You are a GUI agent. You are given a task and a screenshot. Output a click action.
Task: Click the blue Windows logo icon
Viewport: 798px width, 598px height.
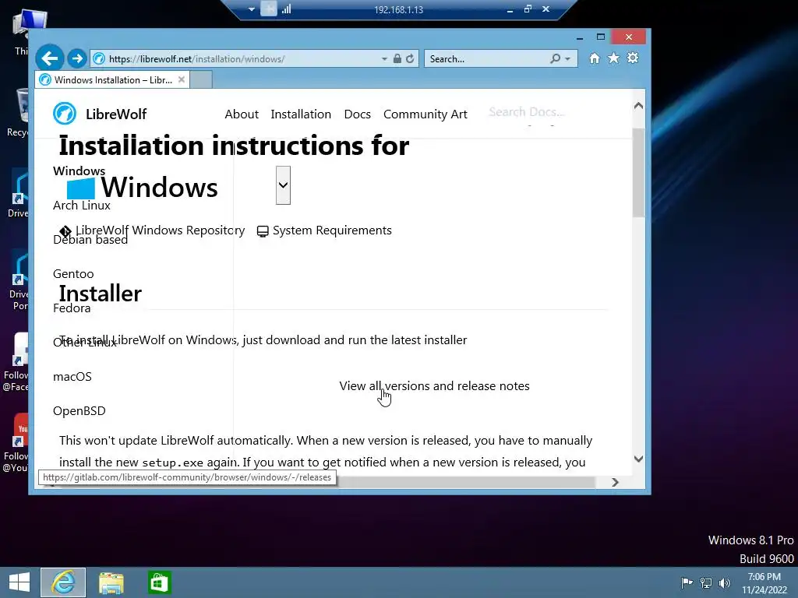pyautogui.click(x=81, y=188)
